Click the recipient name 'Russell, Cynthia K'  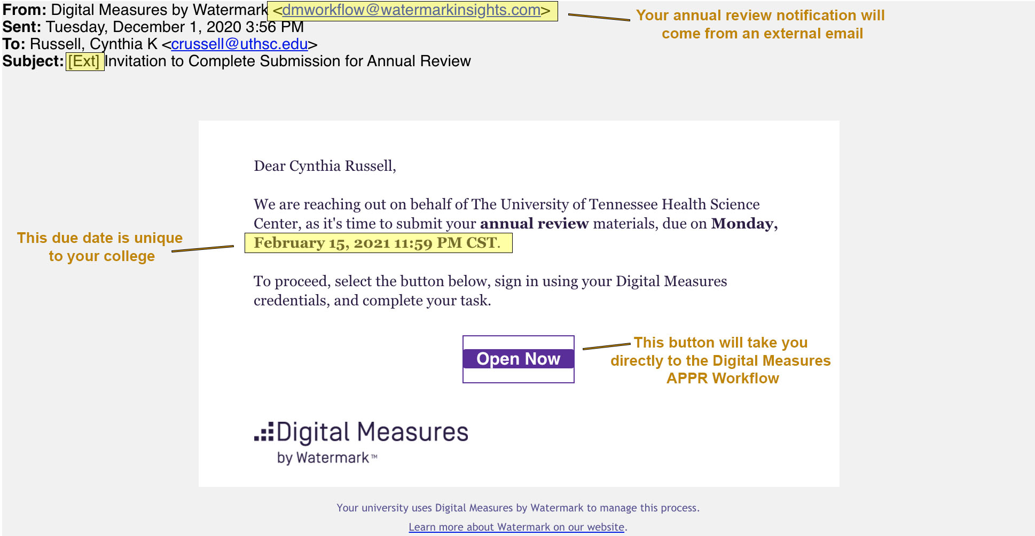click(93, 44)
